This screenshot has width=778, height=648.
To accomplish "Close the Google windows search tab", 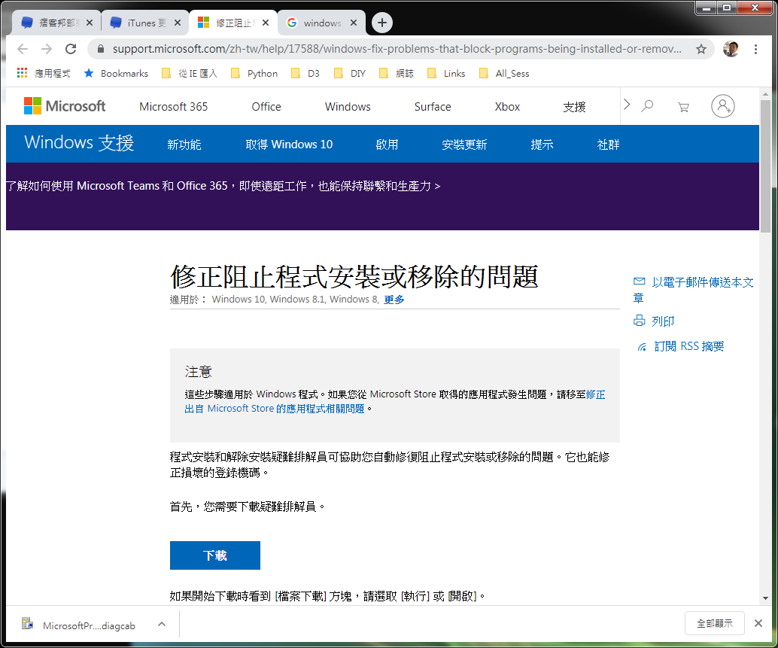I will pos(354,23).
